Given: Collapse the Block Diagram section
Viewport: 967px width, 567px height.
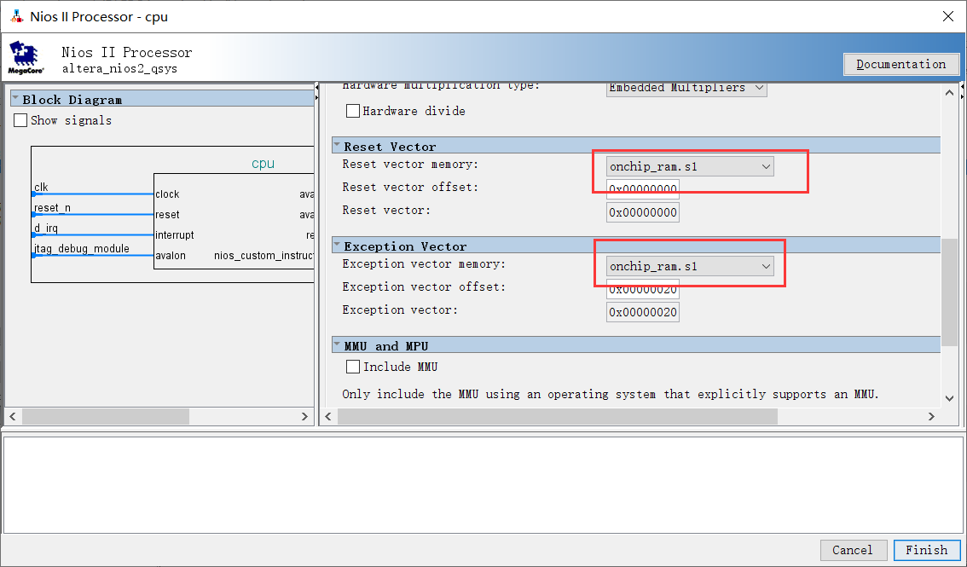Looking at the screenshot, I should tap(14, 97).
